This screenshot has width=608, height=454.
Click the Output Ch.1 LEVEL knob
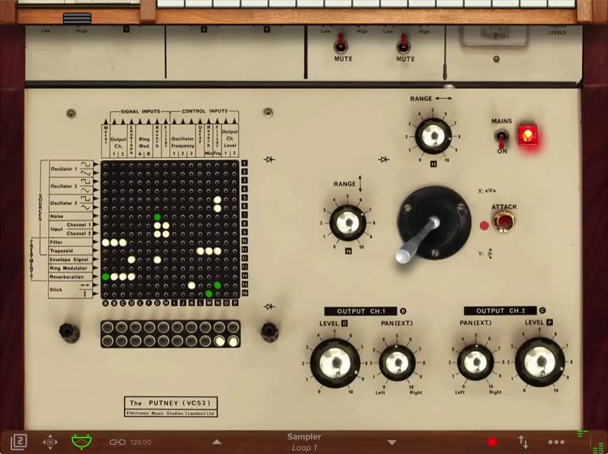(335, 363)
